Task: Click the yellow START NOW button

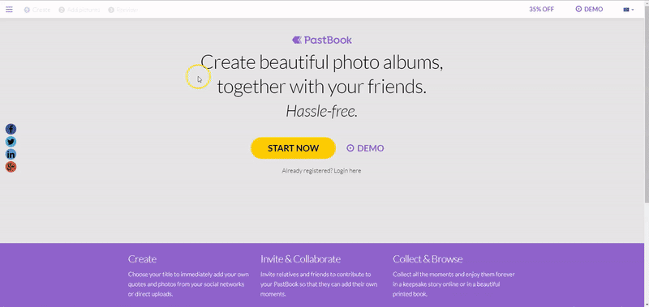Action: pyautogui.click(x=293, y=148)
